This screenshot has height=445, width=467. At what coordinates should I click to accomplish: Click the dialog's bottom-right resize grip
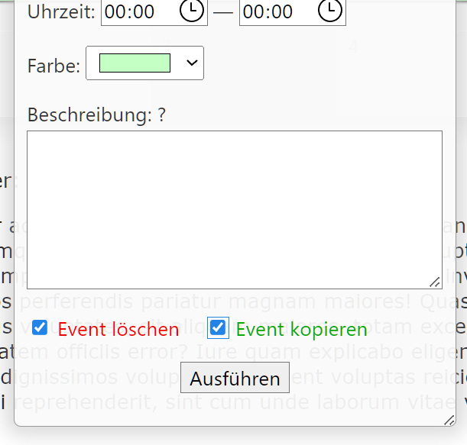pyautogui.click(x=449, y=420)
